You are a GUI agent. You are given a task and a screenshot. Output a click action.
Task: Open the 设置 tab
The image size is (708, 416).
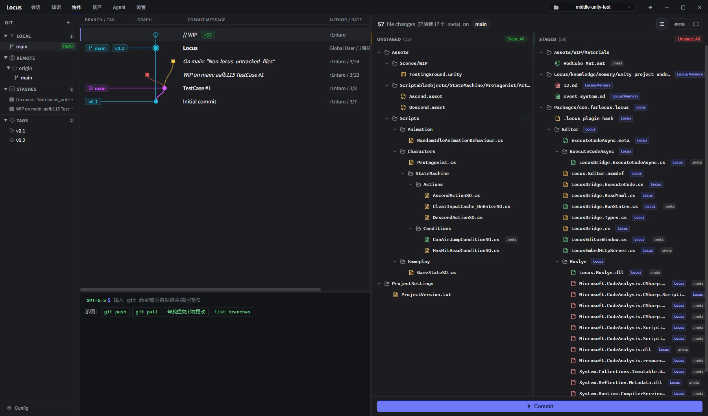141,7
